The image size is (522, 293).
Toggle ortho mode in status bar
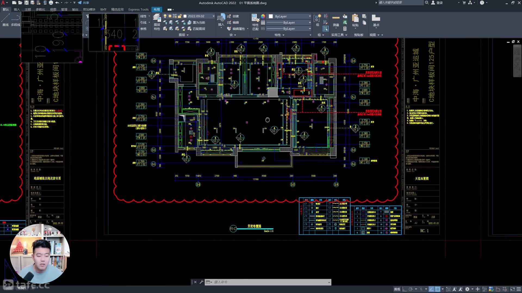(x=405, y=289)
